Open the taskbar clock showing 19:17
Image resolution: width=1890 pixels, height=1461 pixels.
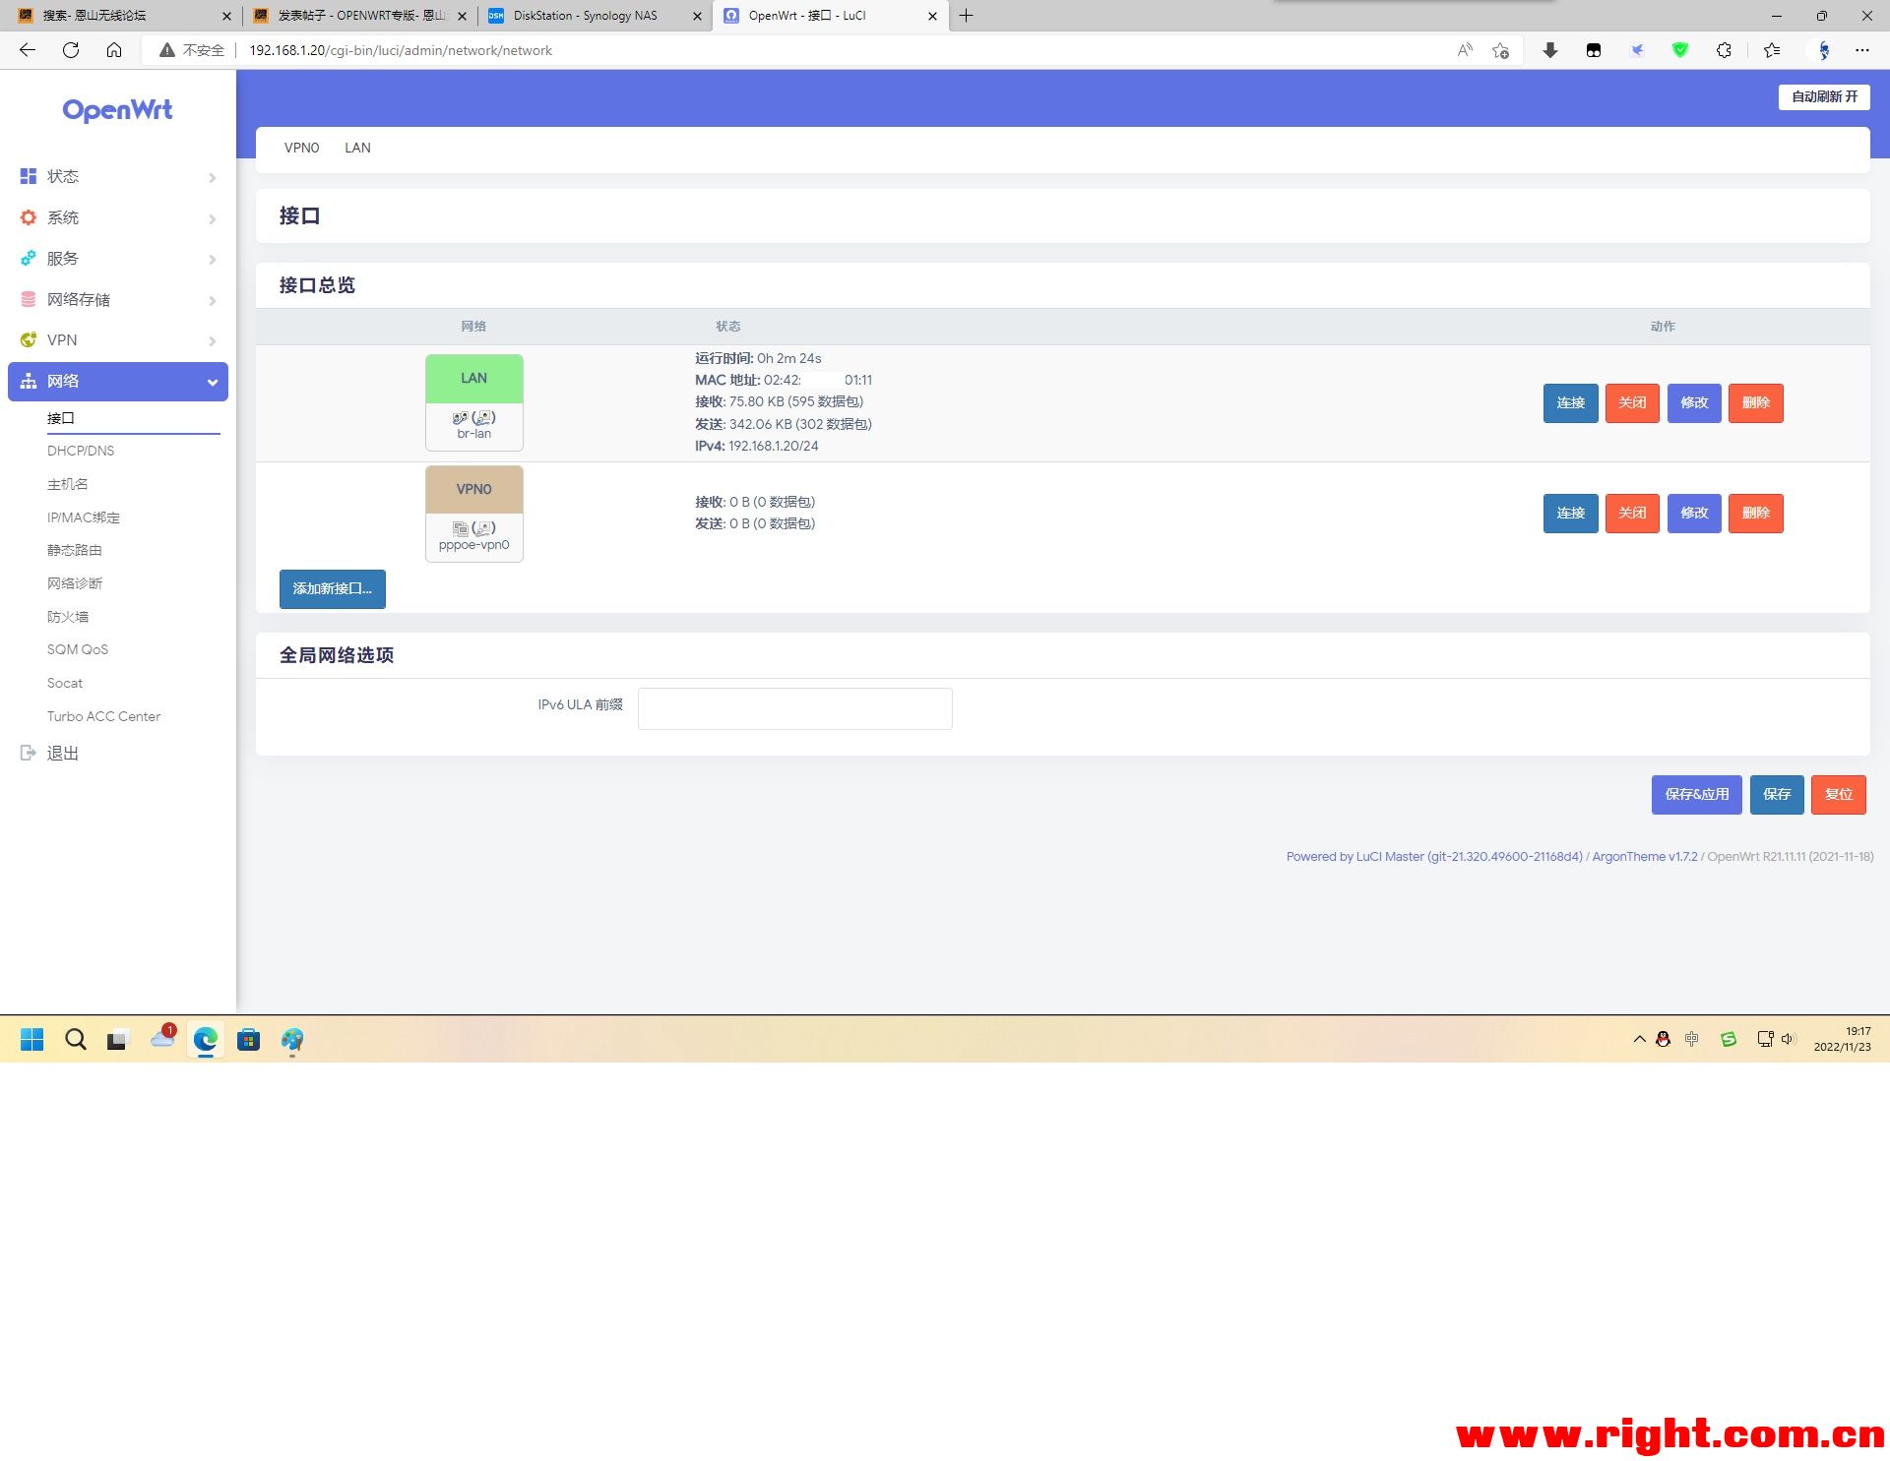click(1843, 1039)
